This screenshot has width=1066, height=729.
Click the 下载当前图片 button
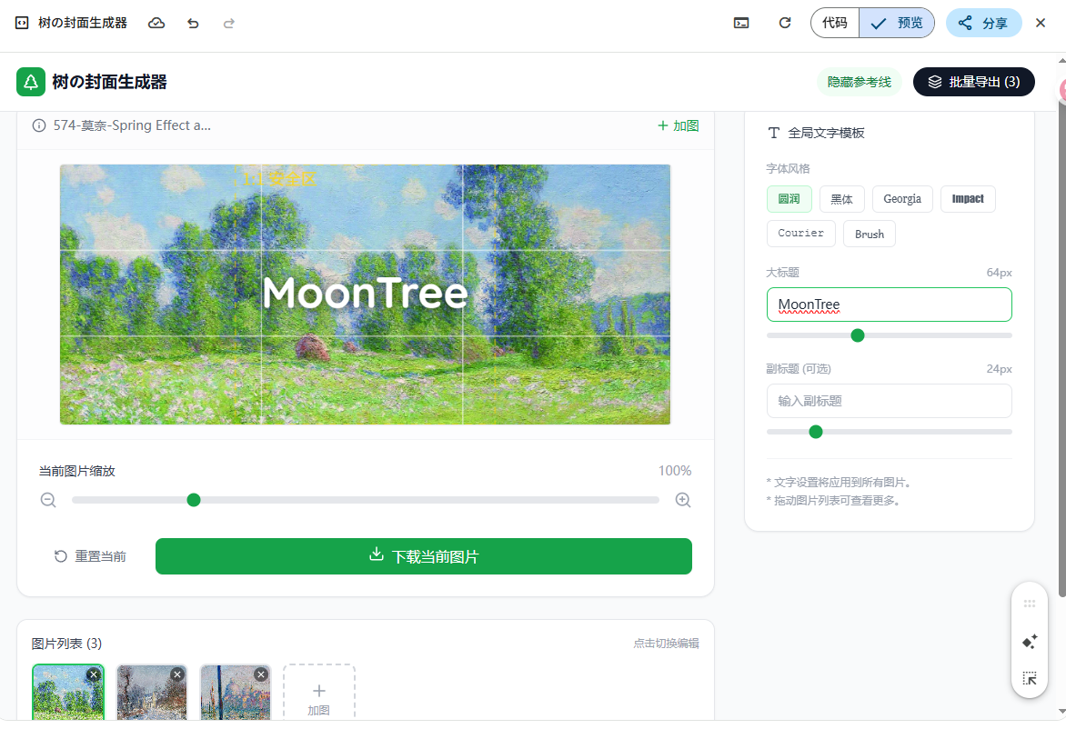423,556
